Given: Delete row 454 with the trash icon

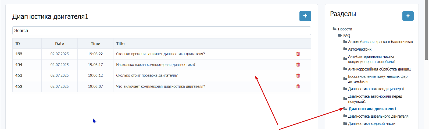Looking at the screenshot, I should coord(298,65).
